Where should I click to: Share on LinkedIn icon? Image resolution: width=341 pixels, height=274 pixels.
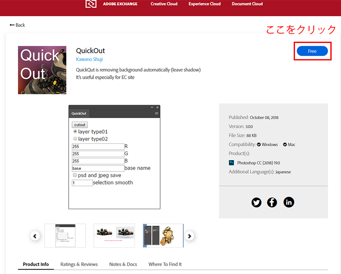tap(289, 202)
